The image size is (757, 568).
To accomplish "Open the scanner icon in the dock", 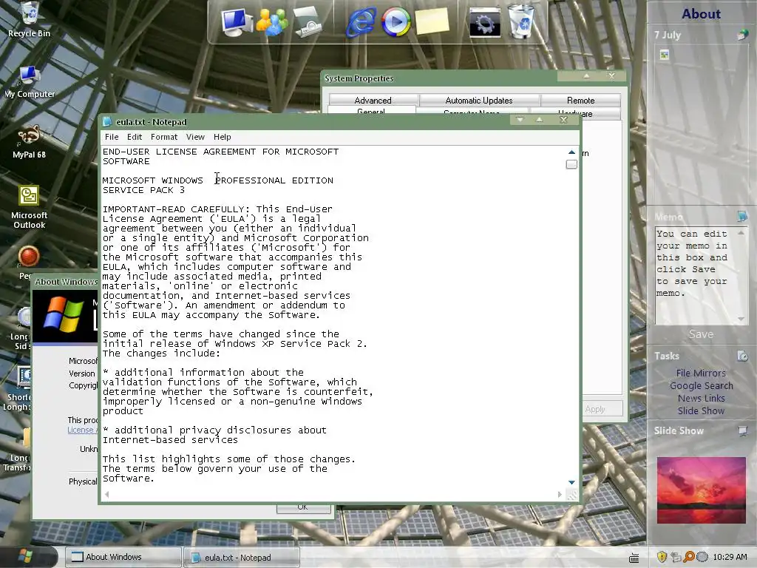I will point(308,21).
